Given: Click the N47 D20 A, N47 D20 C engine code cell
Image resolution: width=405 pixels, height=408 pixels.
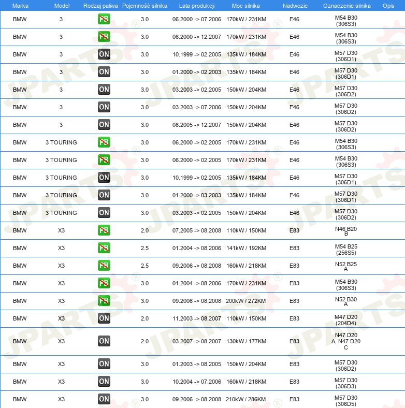Looking at the screenshot, I should (x=346, y=341).
